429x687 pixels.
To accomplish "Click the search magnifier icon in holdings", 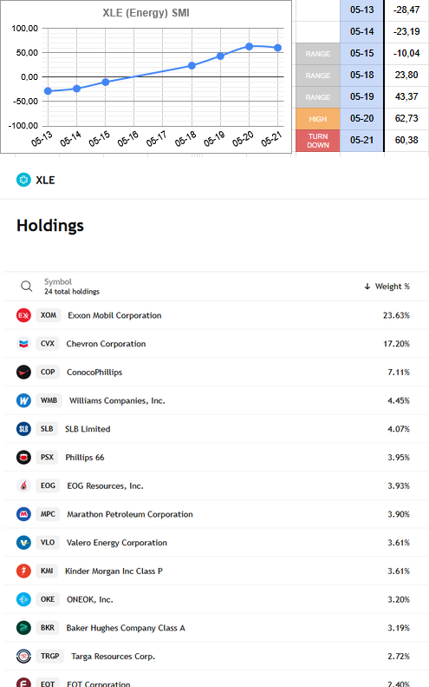I will pyautogui.click(x=26, y=286).
